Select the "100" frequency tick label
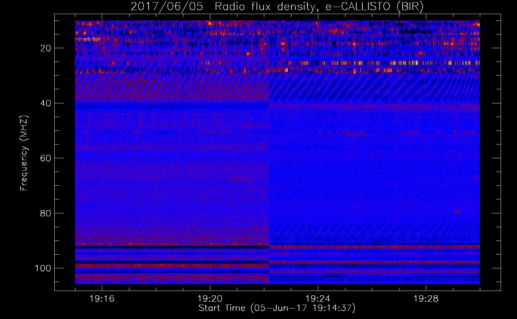 (x=43, y=268)
